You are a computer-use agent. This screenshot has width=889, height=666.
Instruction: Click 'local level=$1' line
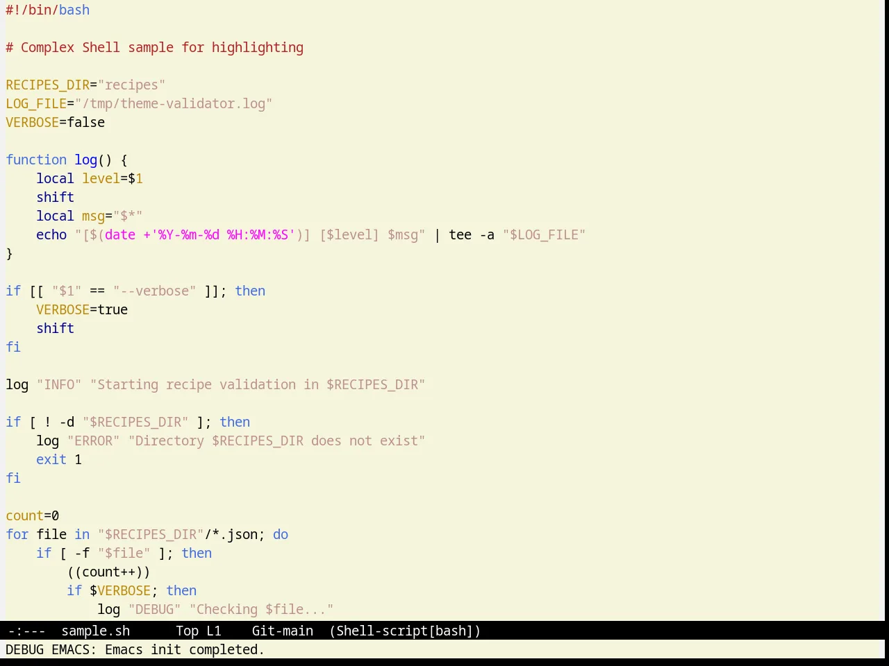click(90, 179)
